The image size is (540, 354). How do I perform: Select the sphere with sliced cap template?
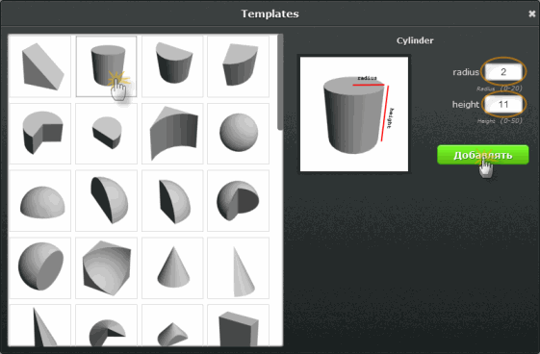coord(40,268)
